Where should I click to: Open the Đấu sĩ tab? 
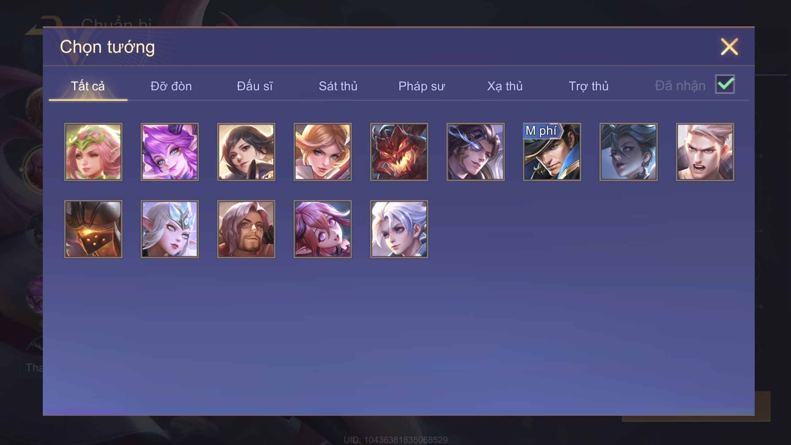[x=254, y=86]
